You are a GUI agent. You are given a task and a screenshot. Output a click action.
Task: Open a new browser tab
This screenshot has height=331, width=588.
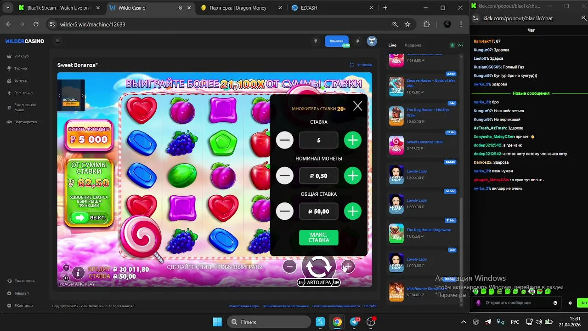tap(385, 8)
